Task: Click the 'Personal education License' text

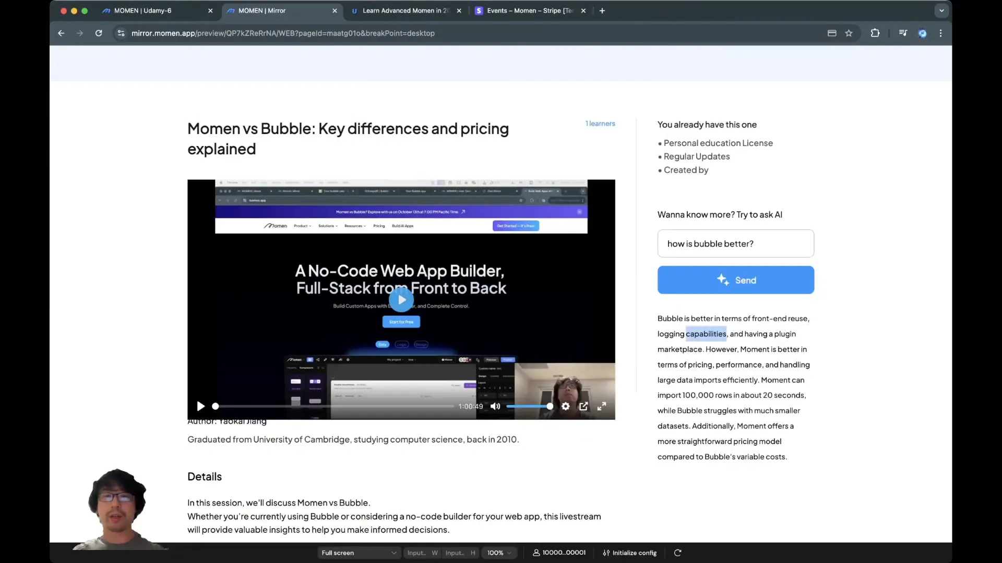Action: [718, 143]
